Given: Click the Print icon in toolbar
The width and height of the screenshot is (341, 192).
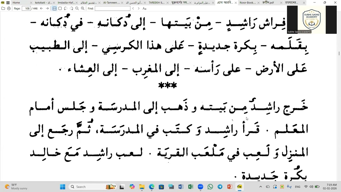Looking at the screenshot, I should click(x=9, y=9).
